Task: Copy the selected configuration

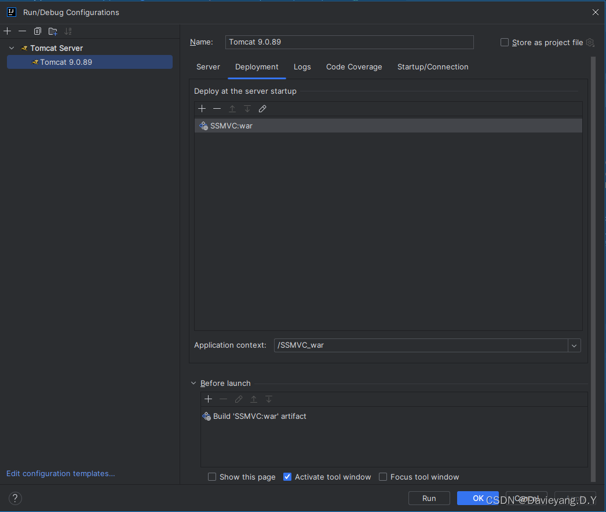Action: [38, 31]
